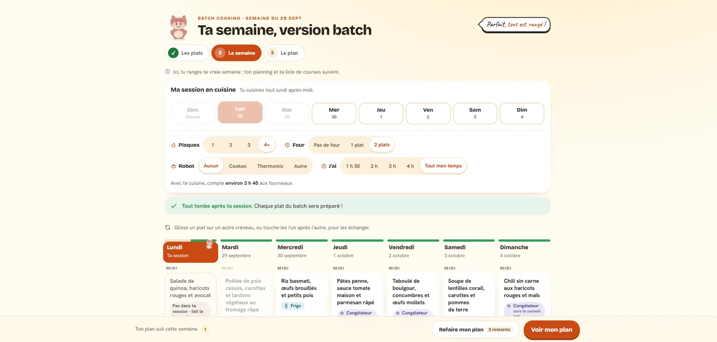Select Thermomix as robot
The image size is (717, 342).
pyautogui.click(x=270, y=166)
